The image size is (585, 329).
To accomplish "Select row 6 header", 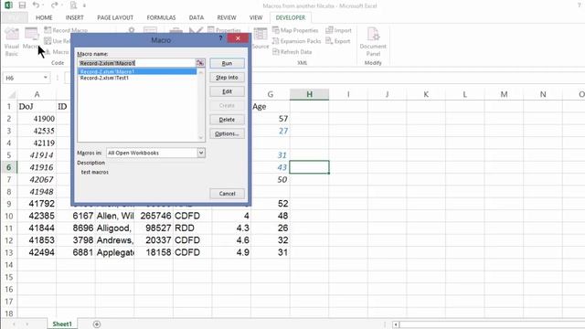I will click(8, 167).
